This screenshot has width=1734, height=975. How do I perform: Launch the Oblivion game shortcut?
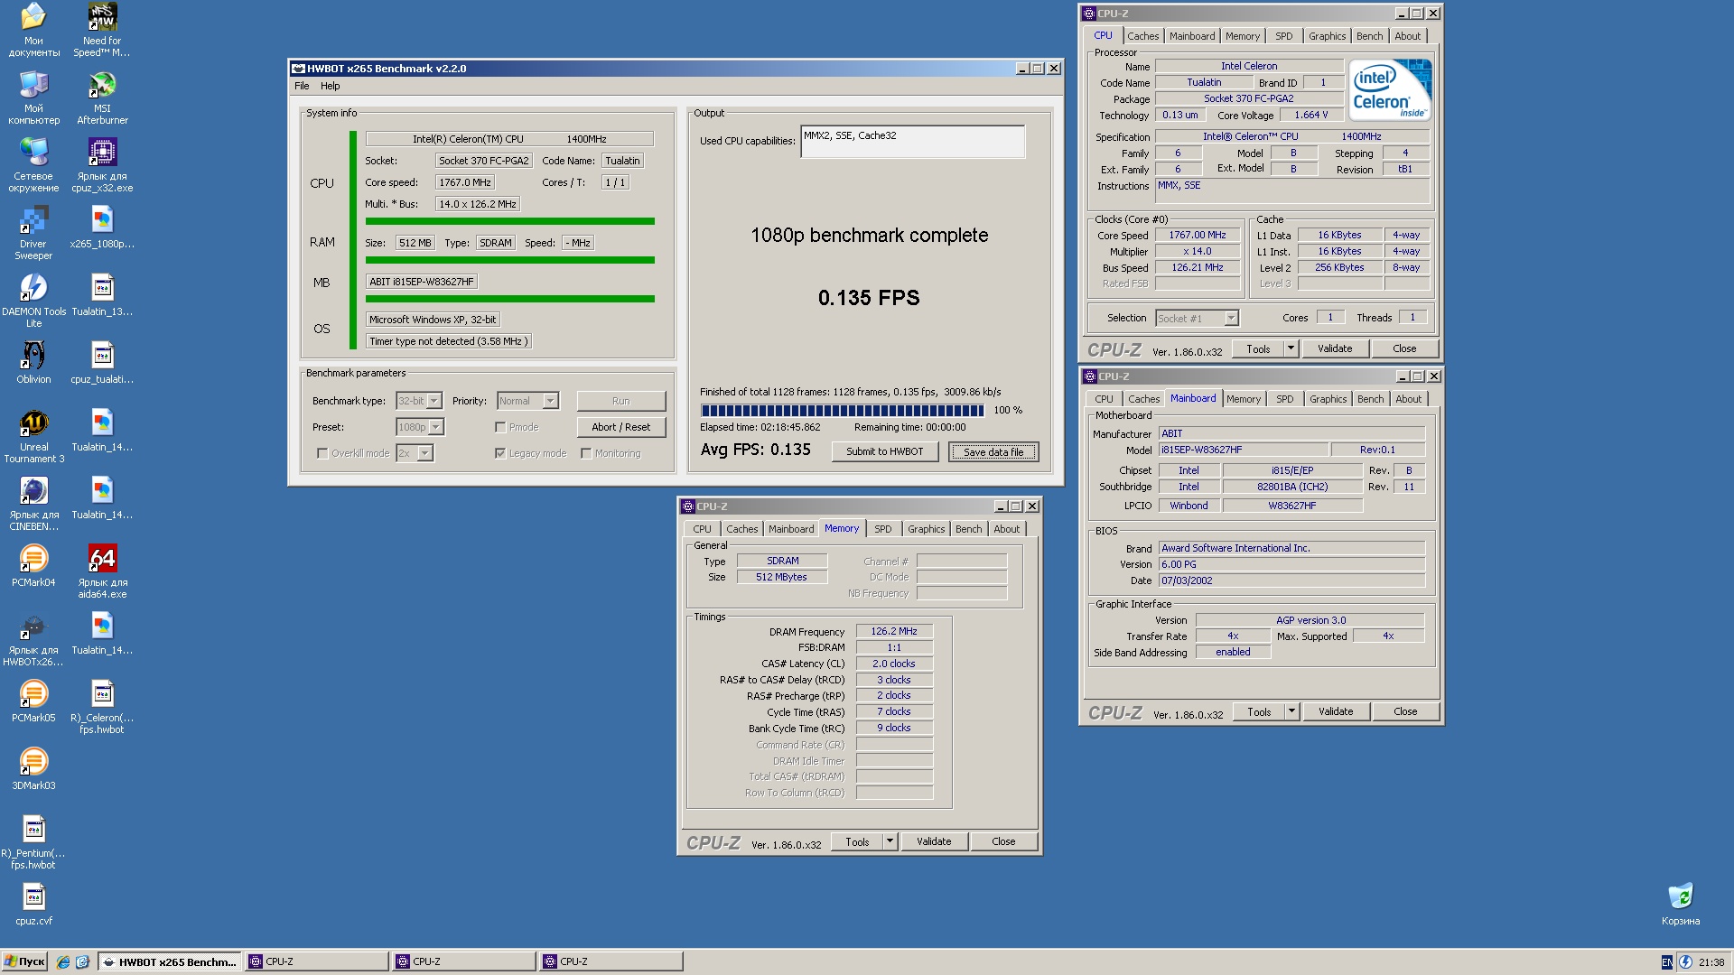tap(33, 362)
